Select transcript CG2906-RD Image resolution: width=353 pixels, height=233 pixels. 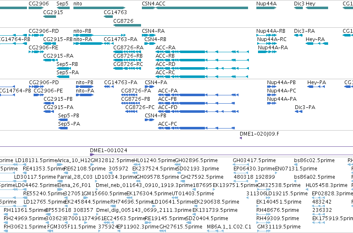tap(44, 31)
